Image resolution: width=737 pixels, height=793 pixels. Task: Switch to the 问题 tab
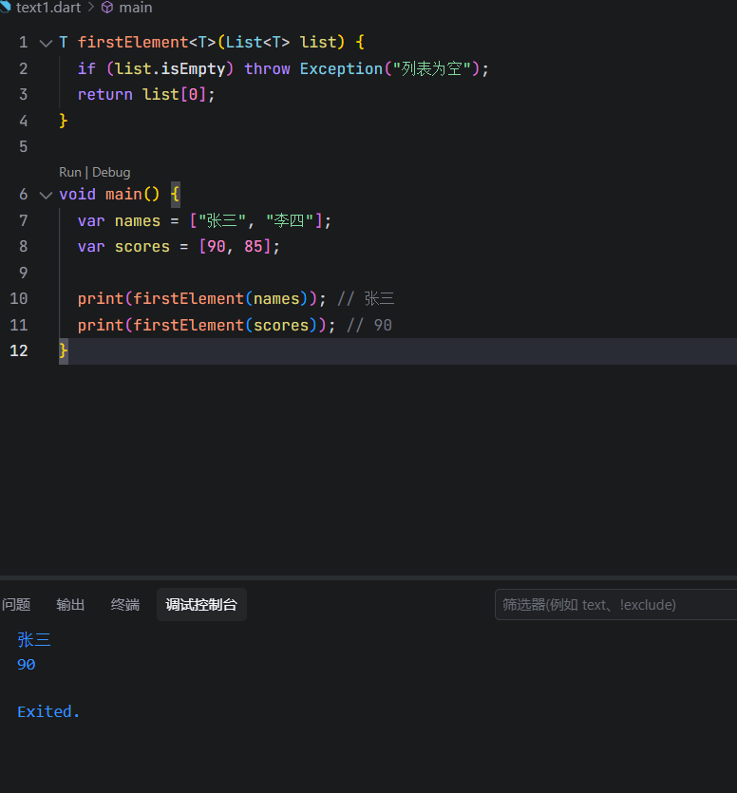click(x=16, y=604)
